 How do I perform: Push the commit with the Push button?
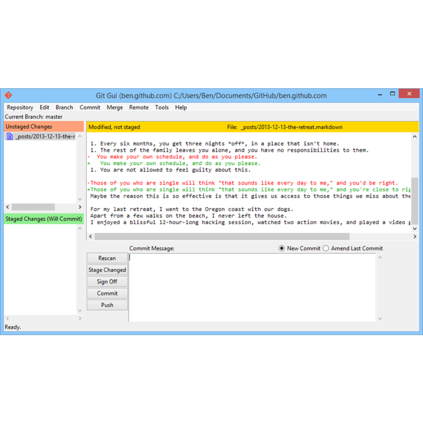coord(107,305)
